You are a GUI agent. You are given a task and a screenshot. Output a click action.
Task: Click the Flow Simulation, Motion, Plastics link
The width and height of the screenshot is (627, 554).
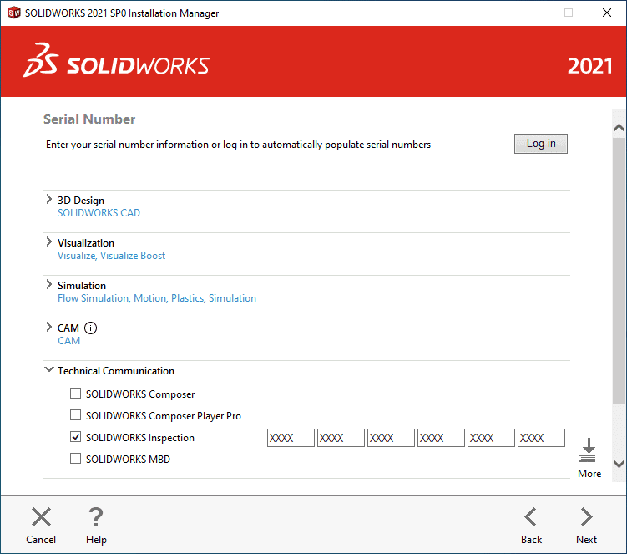[157, 298]
